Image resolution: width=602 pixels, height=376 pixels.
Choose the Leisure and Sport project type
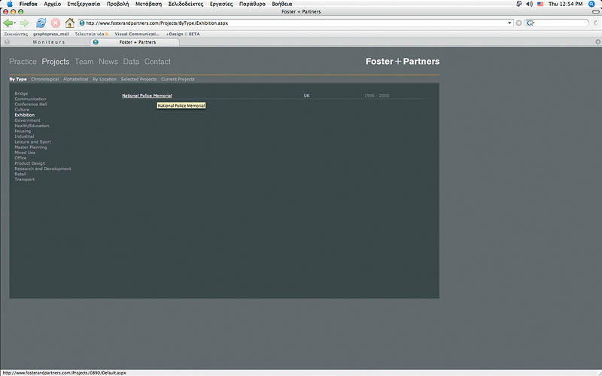pyautogui.click(x=32, y=142)
